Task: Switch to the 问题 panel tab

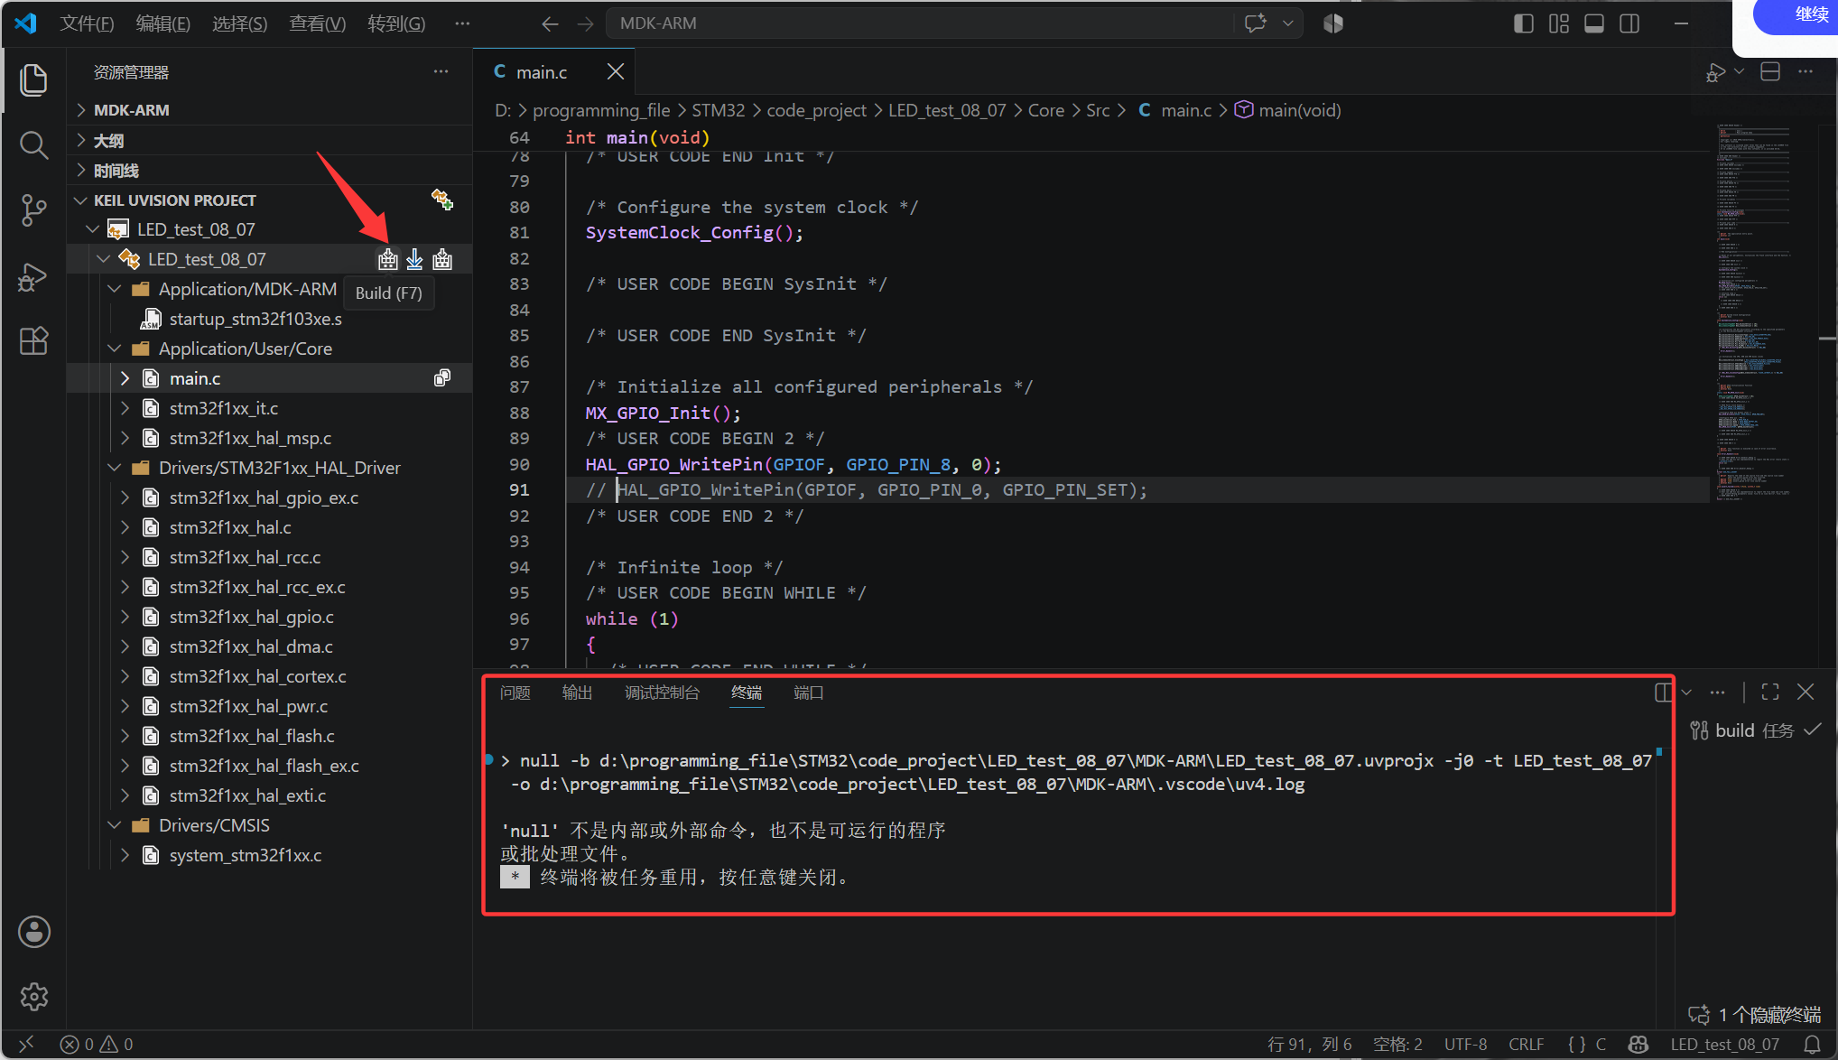Action: pyautogui.click(x=515, y=693)
